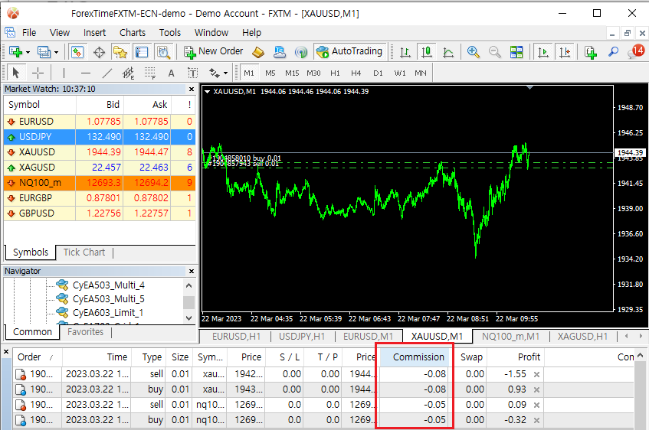Select the Equidistant Channel tool

coord(128,73)
